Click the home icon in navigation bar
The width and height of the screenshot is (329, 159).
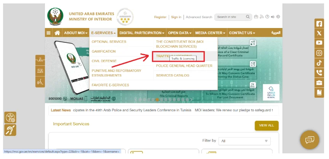tap(57, 33)
